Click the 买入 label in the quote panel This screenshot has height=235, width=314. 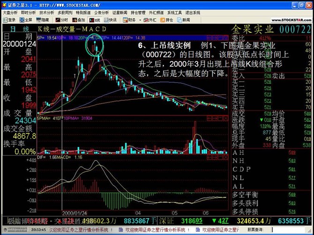tap(238, 76)
